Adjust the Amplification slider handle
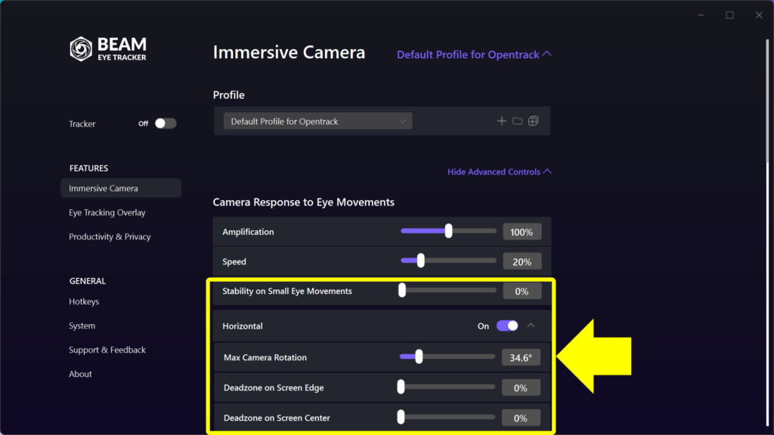Screen dimensions: 774x435 click(448, 231)
